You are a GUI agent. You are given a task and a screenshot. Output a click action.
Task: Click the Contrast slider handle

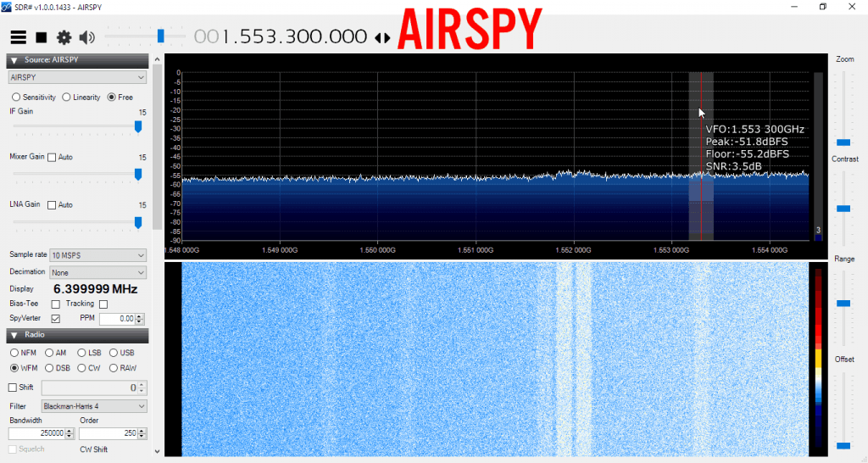(843, 208)
